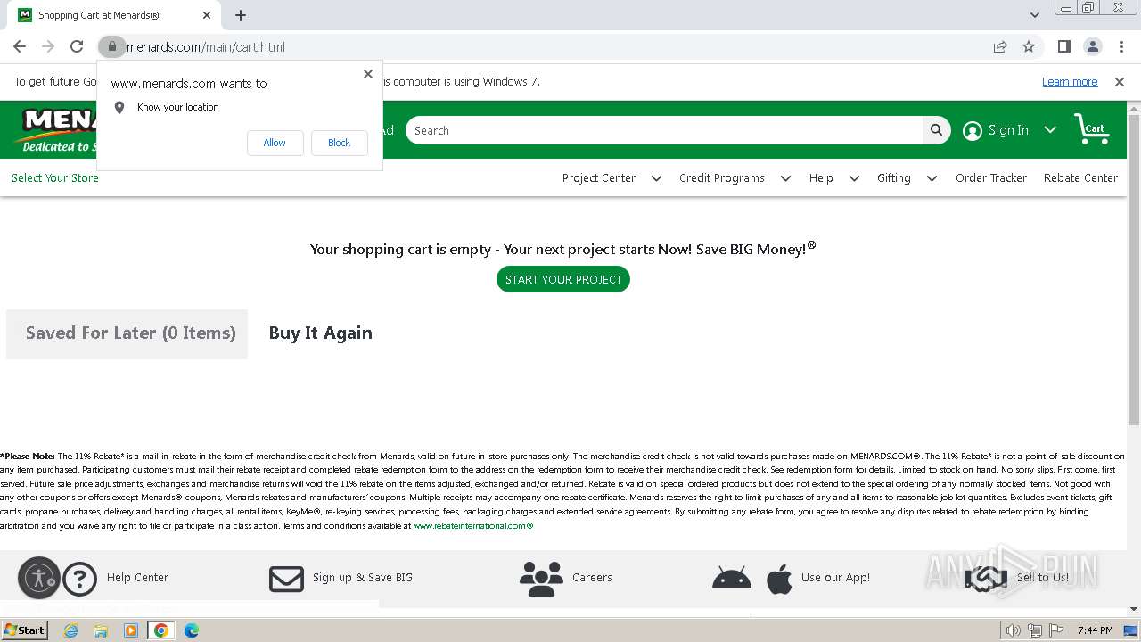Screen dimensions: 1141x642
Task: Click the volume speaker tray icon
Action: click(1013, 630)
